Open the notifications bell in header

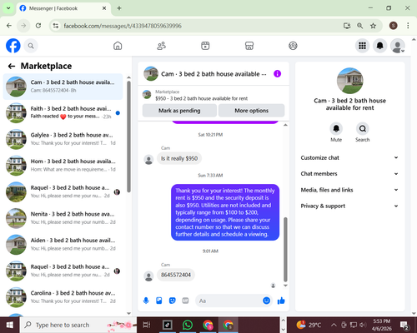[379, 46]
